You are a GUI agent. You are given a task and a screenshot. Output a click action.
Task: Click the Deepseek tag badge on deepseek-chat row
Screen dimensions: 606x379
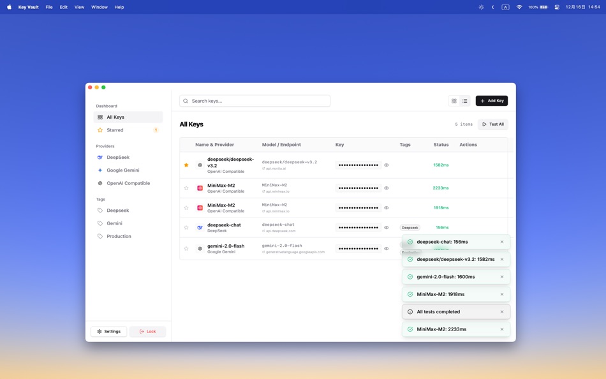(x=410, y=227)
